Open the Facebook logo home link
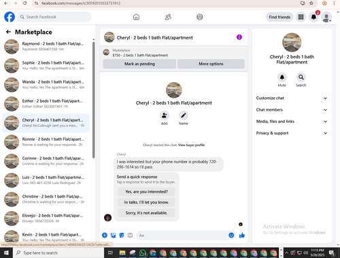The height and width of the screenshot is (258, 340). (x=10, y=17)
